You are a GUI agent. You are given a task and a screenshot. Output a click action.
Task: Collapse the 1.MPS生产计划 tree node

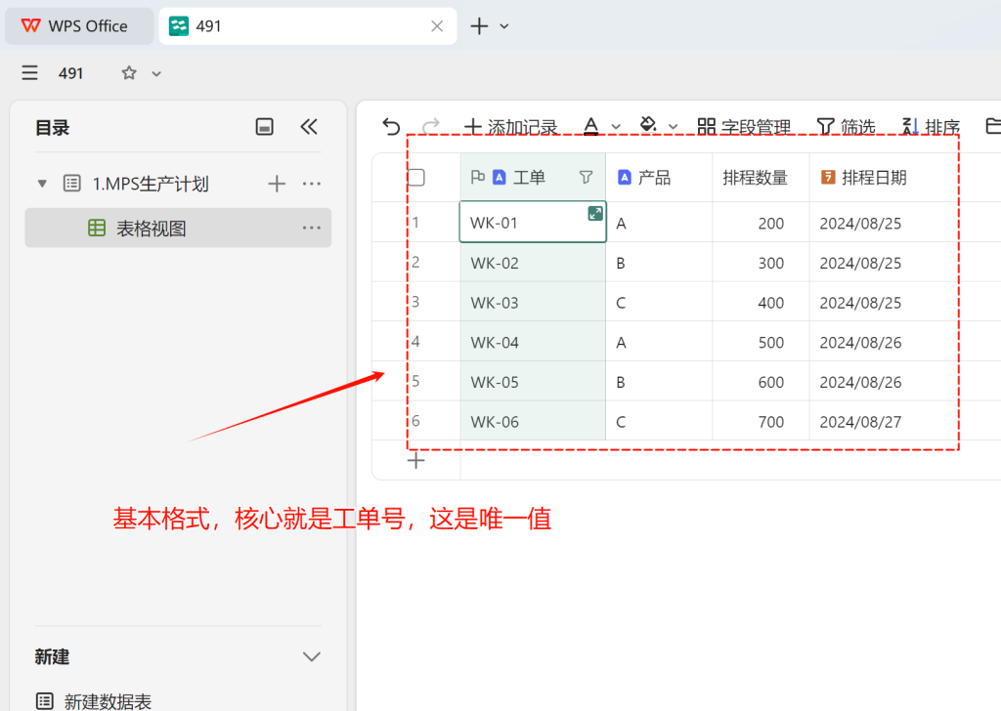(42, 184)
